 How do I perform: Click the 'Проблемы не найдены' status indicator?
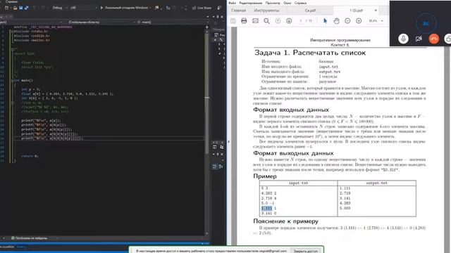pos(30,238)
